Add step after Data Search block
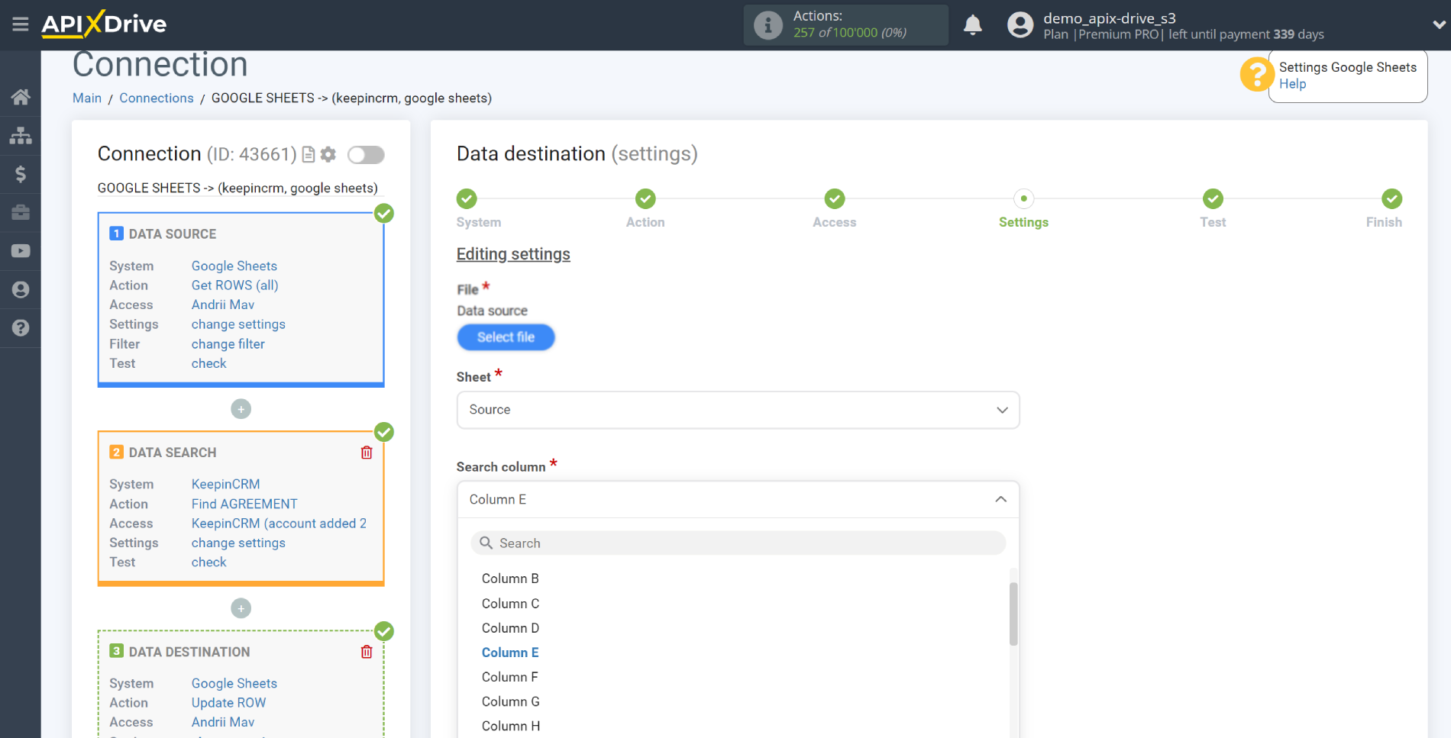The image size is (1451, 738). (241, 608)
